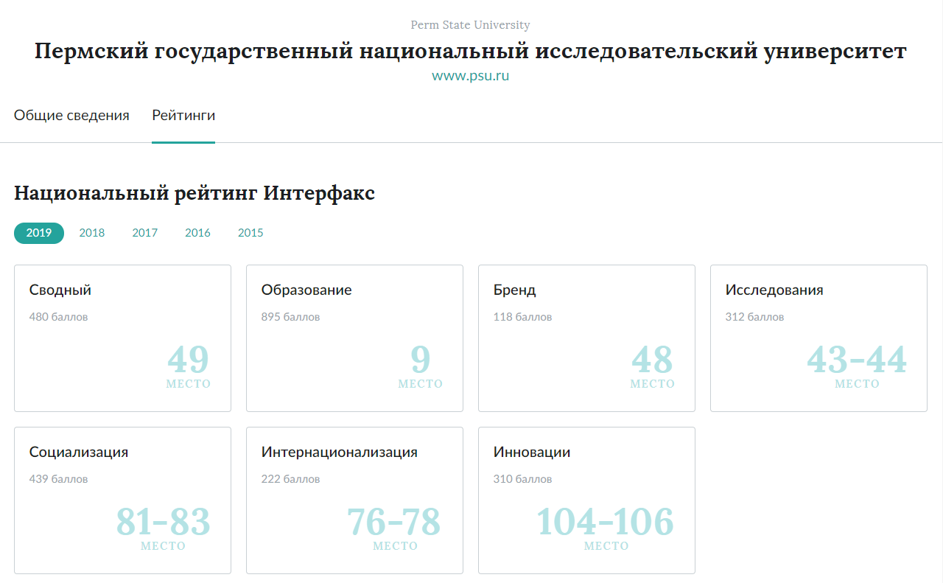Click the Интернационализация card title
This screenshot has height=583, width=943.
340,452
